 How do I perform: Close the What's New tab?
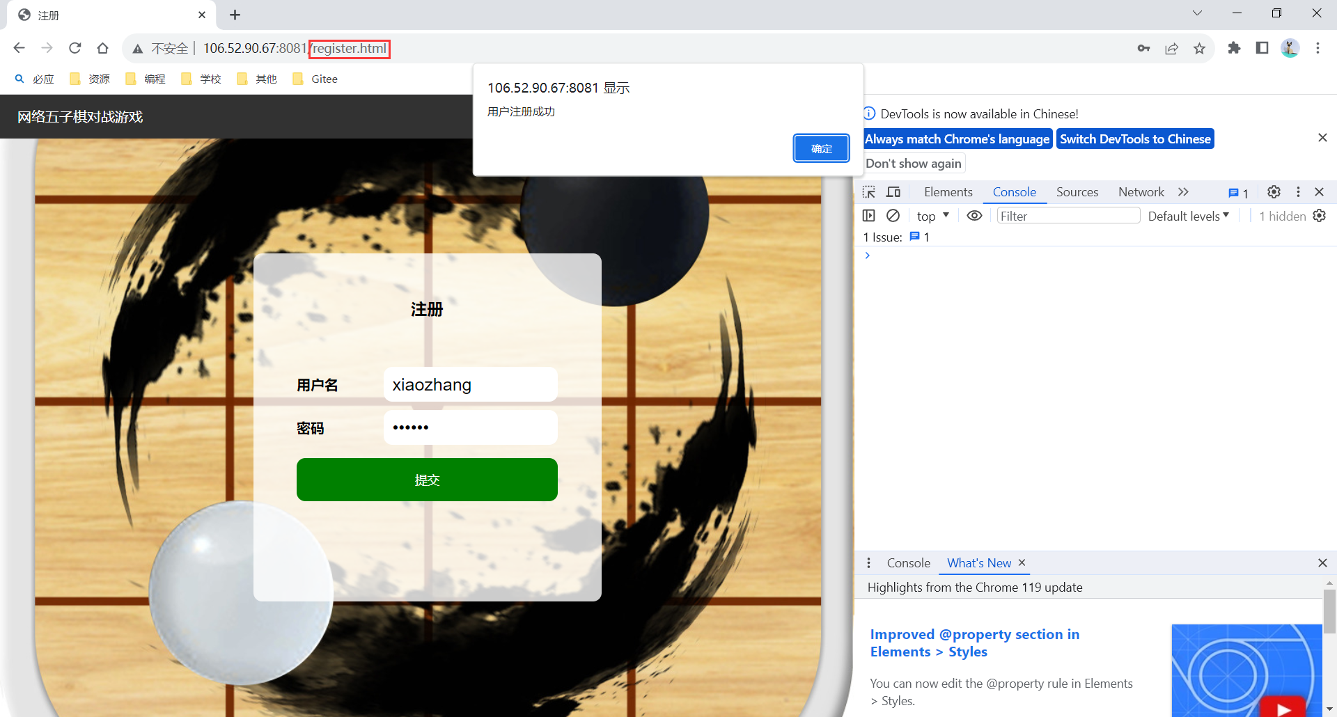pyautogui.click(x=1022, y=562)
